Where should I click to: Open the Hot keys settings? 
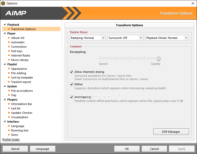pyautogui.click(x=17, y=51)
